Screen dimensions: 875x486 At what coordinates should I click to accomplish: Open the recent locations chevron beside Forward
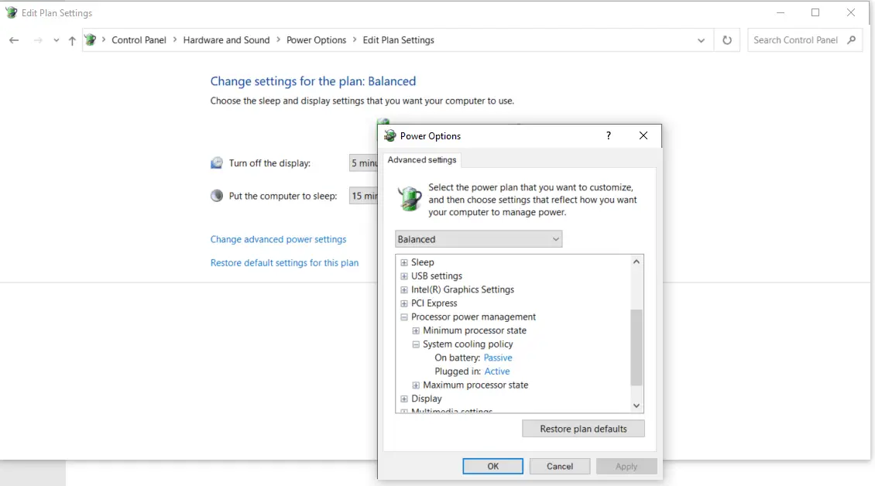tap(57, 40)
